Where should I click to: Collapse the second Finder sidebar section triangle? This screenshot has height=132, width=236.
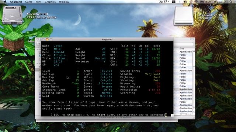(37, 63)
